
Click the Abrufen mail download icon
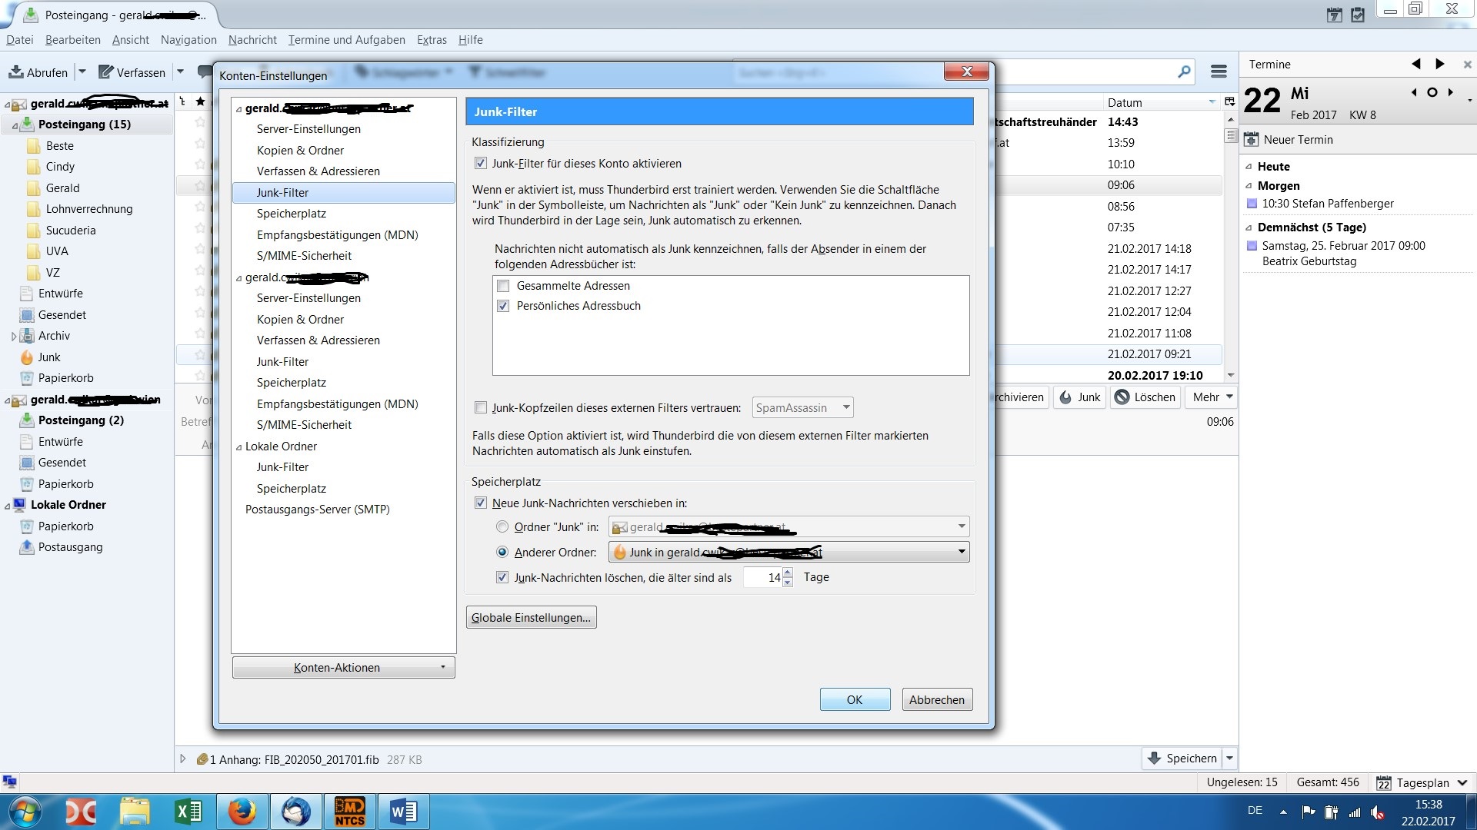pos(16,72)
